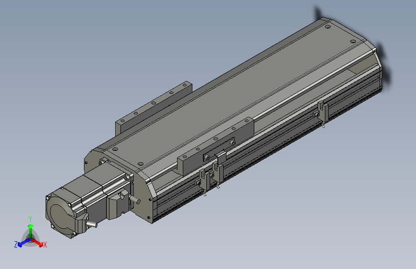The width and height of the screenshot is (416, 269).
Task: Select the servo motor rear end cap
Action: point(62,214)
